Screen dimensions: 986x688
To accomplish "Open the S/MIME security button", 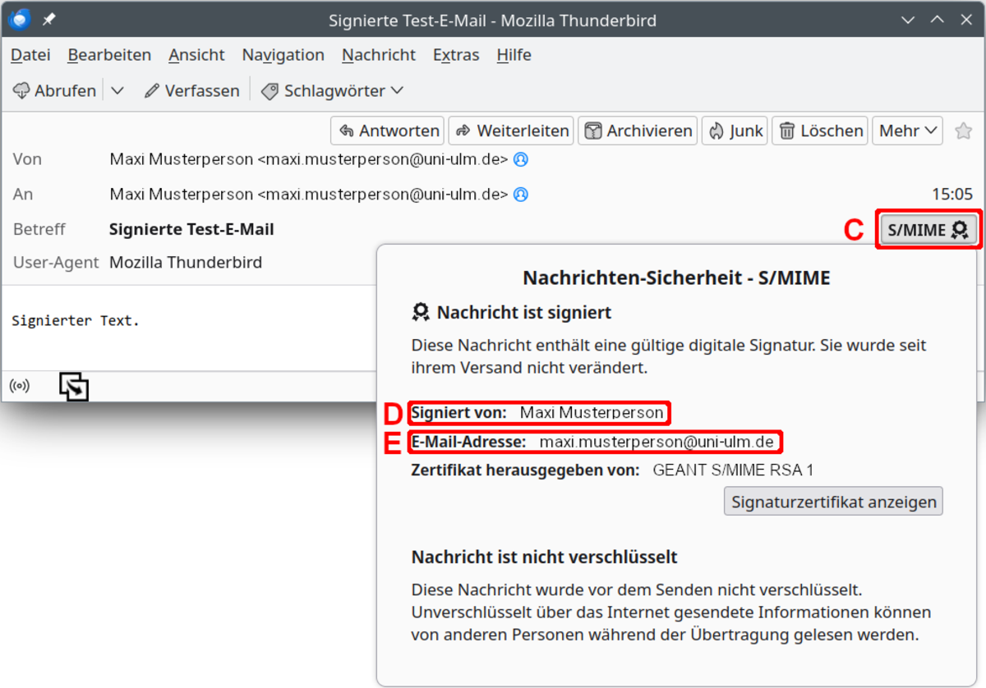I will coord(928,230).
